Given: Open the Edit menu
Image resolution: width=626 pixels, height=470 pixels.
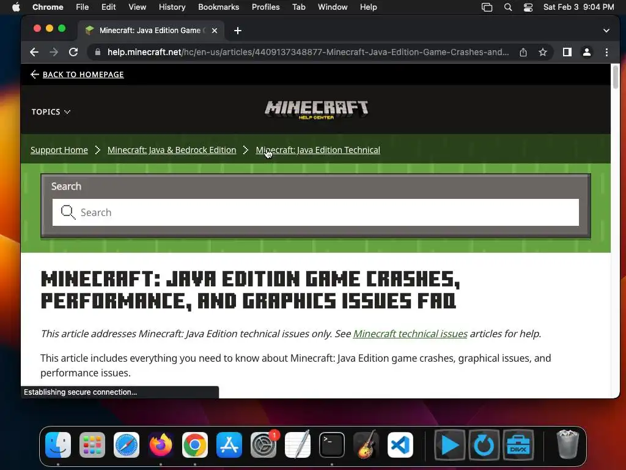Looking at the screenshot, I should (x=108, y=7).
